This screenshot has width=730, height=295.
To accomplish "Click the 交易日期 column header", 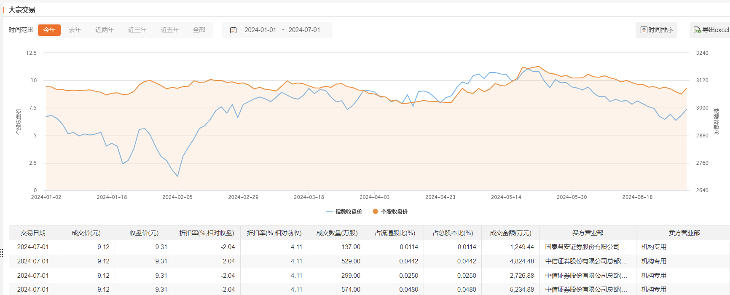I will (x=33, y=233).
